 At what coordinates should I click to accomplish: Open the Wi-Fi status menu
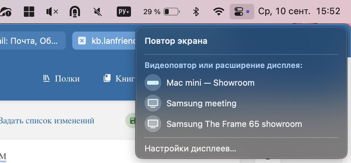point(219,12)
